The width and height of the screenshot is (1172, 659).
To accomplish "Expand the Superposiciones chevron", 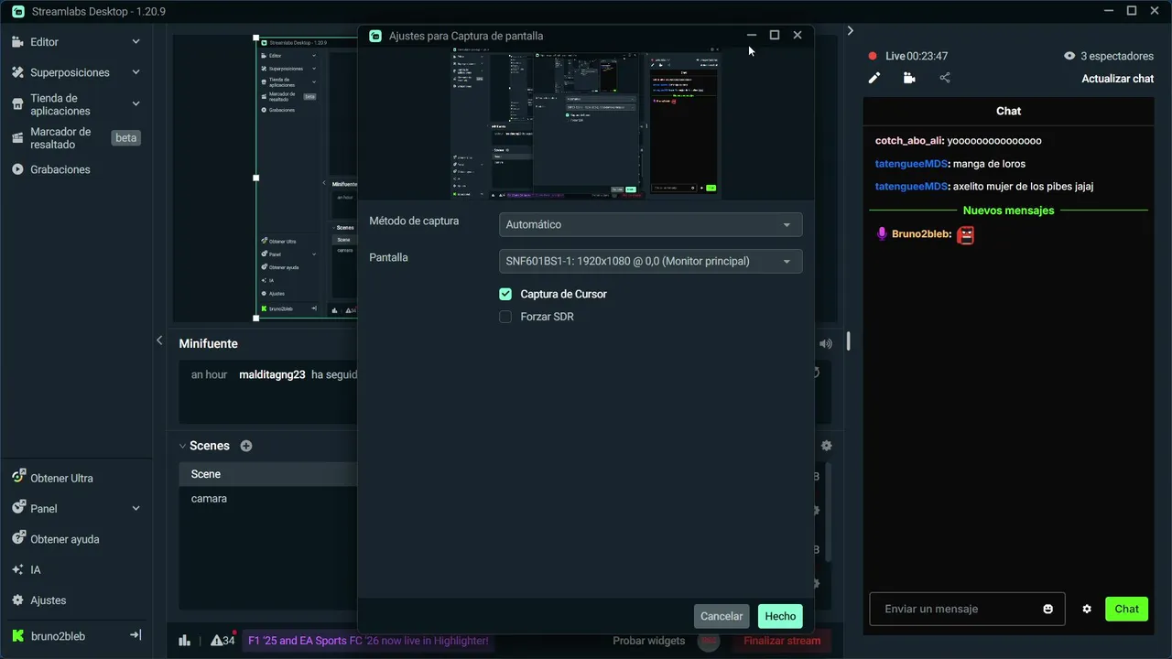I will click(x=136, y=72).
